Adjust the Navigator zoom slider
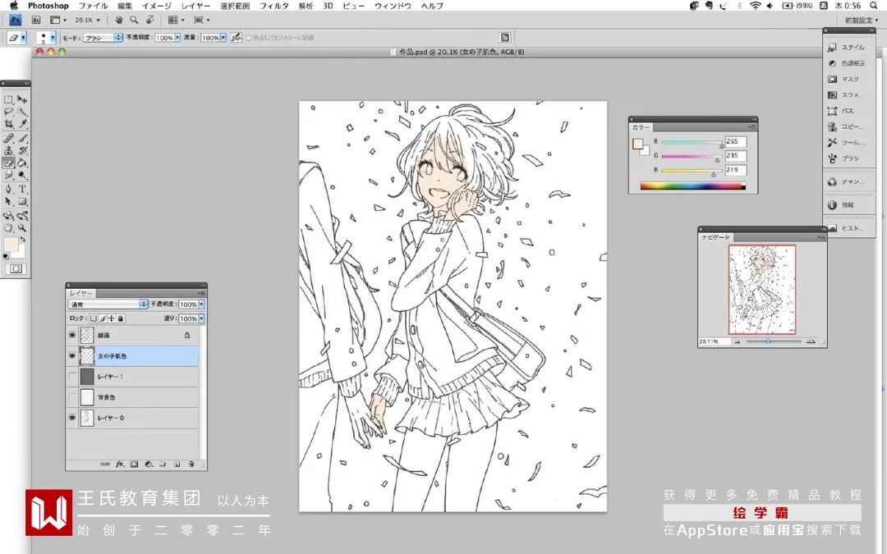This screenshot has height=554, width=887. (768, 341)
